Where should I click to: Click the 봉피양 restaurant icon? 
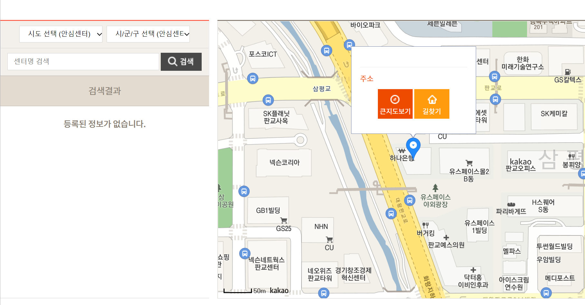[x=571, y=157]
